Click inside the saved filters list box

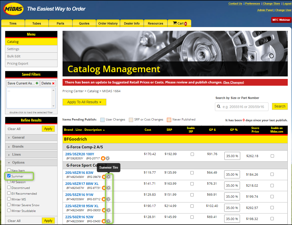click(29, 98)
